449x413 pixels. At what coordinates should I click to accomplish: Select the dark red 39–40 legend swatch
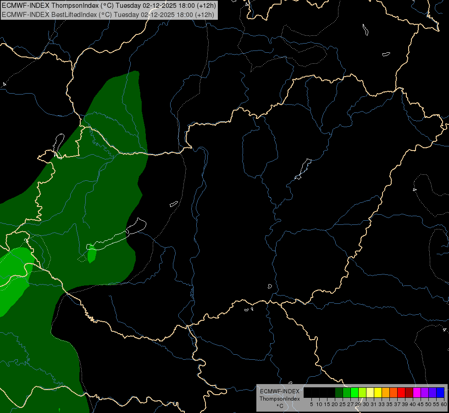click(409, 392)
